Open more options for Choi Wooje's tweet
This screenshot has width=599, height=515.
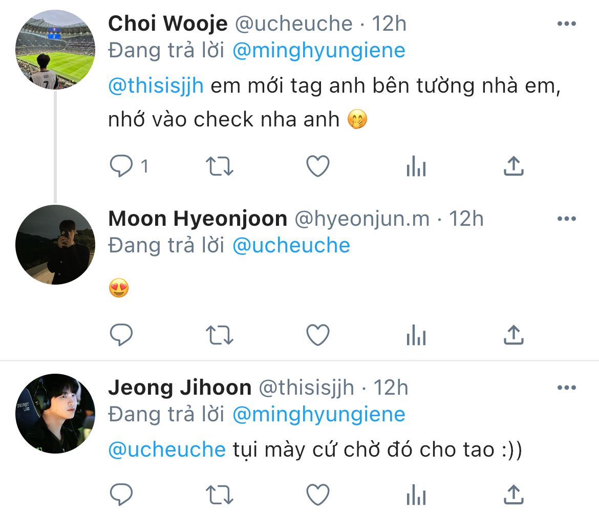tap(566, 24)
